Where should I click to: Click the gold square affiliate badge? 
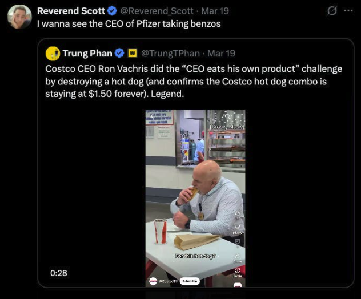click(132, 54)
